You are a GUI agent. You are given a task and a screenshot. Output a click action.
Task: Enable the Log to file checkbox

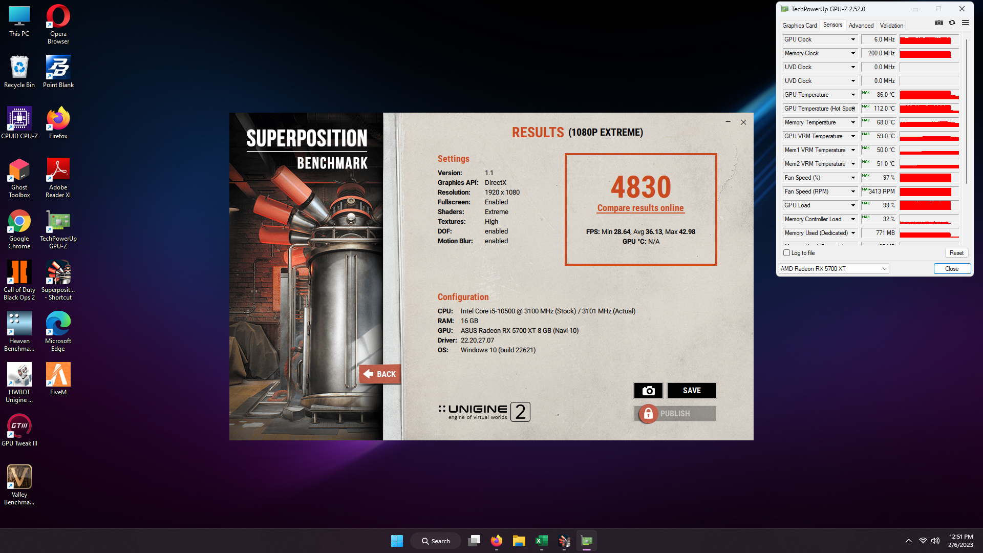click(x=787, y=253)
